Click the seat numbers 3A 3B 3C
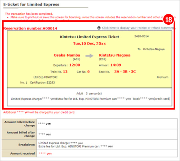The height and width of the screenshot is (161, 180). 125,72
